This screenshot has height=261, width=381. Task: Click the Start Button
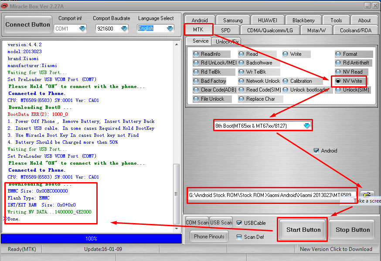[x=303, y=230]
